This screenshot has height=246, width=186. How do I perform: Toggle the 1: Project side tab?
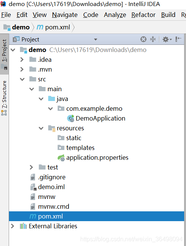click(5, 54)
